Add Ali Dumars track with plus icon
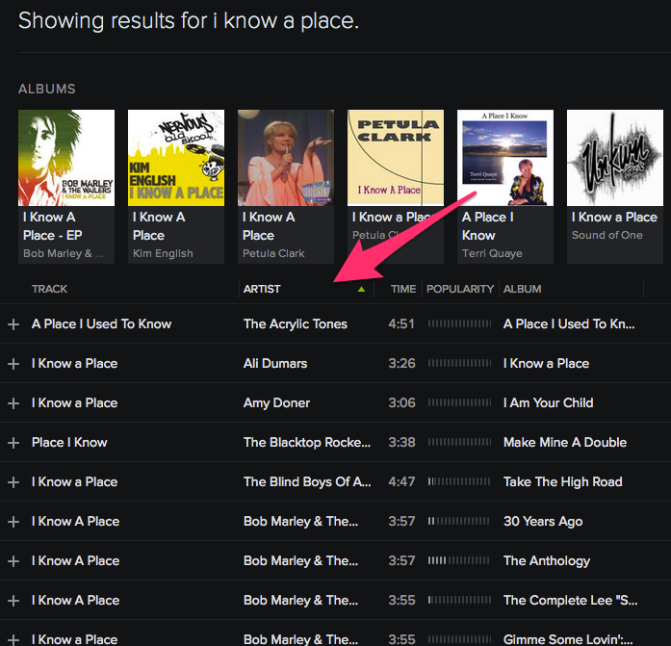This screenshot has width=671, height=646. pyautogui.click(x=13, y=364)
